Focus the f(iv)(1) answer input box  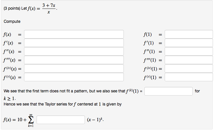[188, 69]
